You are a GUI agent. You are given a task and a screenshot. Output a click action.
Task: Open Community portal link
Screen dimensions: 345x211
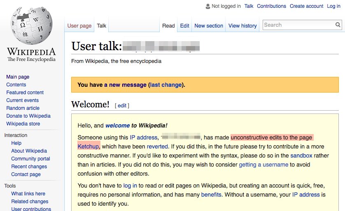pyautogui.click(x=30, y=159)
